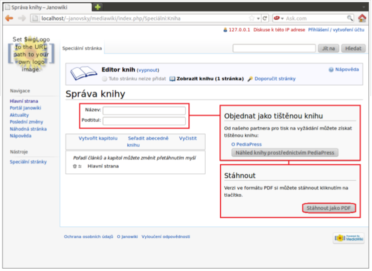Click the Powered by MediaWiki badge
Screen dimensions: 372x271
tap(348, 238)
